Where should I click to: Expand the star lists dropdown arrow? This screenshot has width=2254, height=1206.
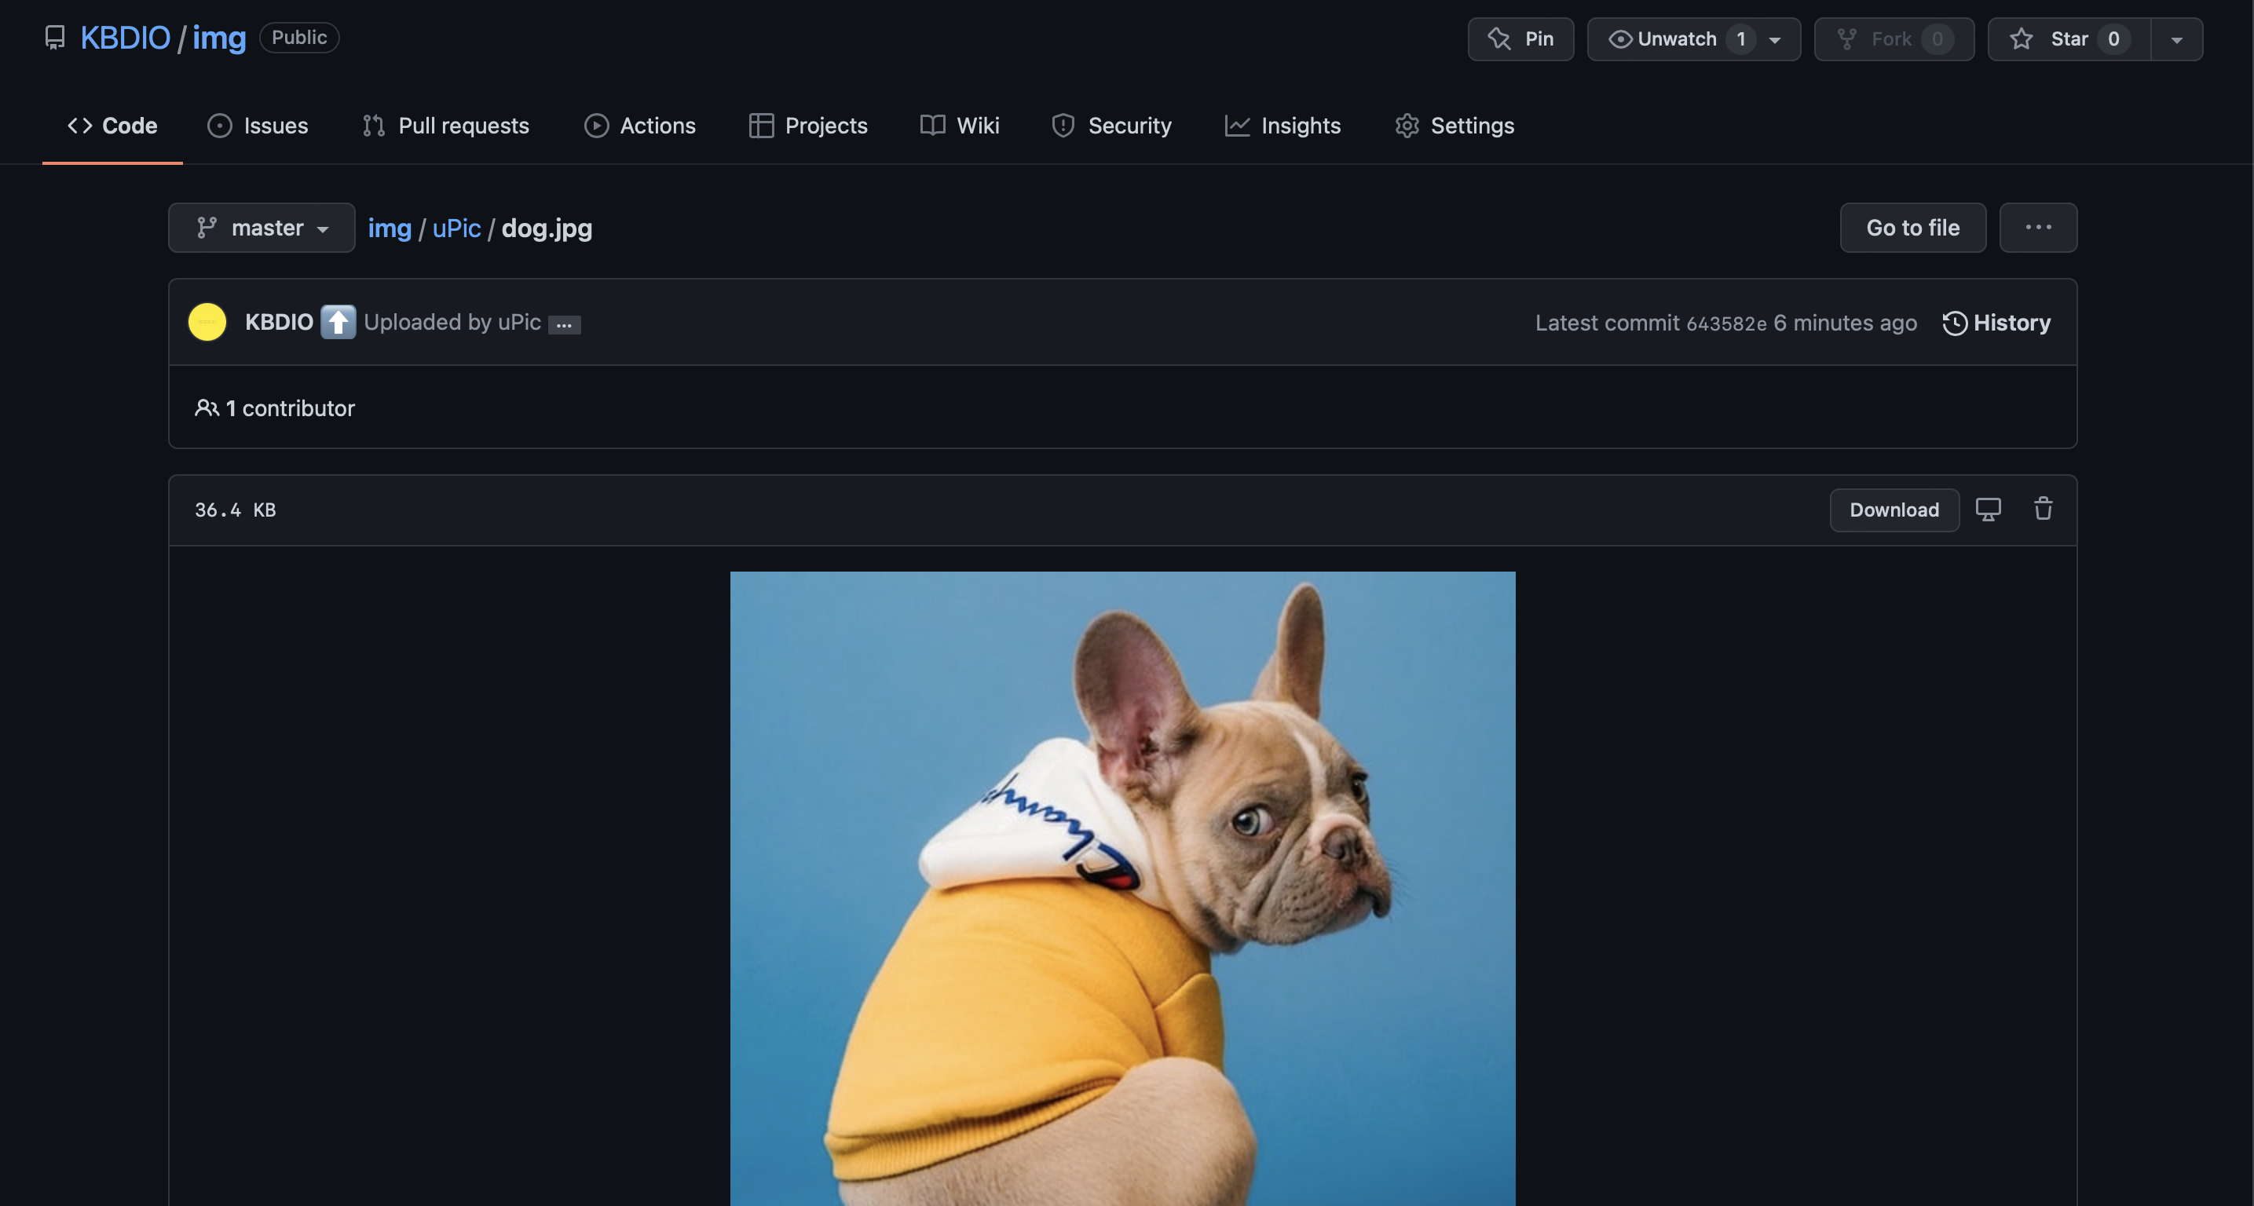coord(2176,38)
